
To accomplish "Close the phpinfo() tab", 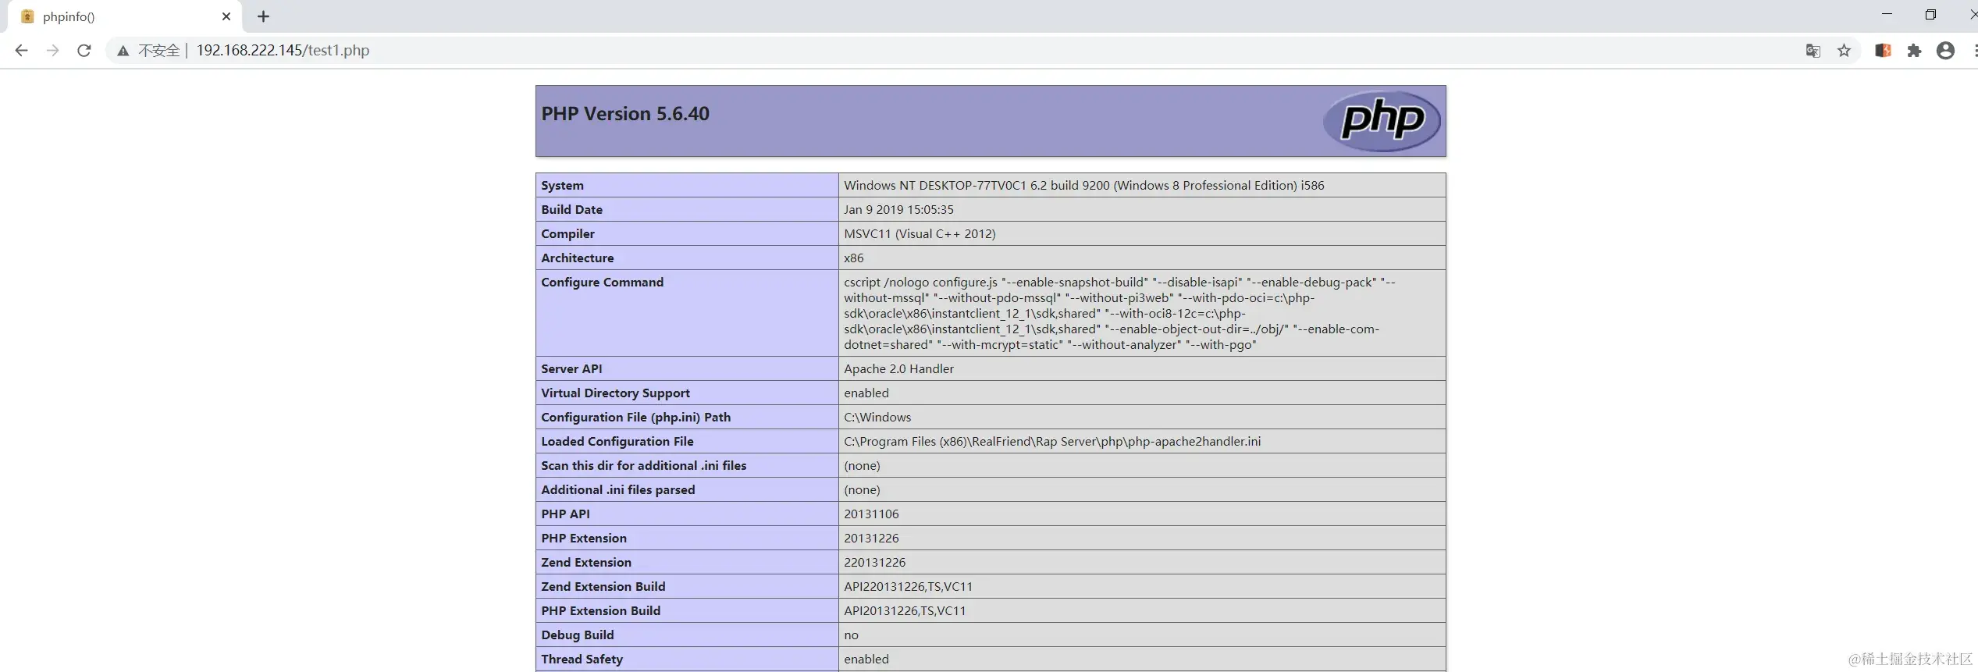I will click(226, 16).
